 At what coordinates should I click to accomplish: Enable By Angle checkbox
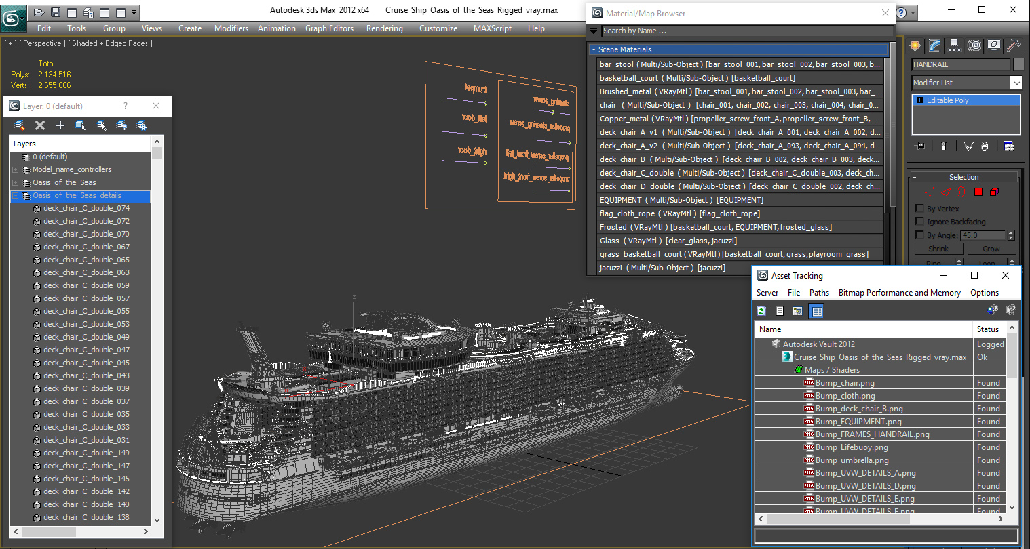tap(920, 235)
